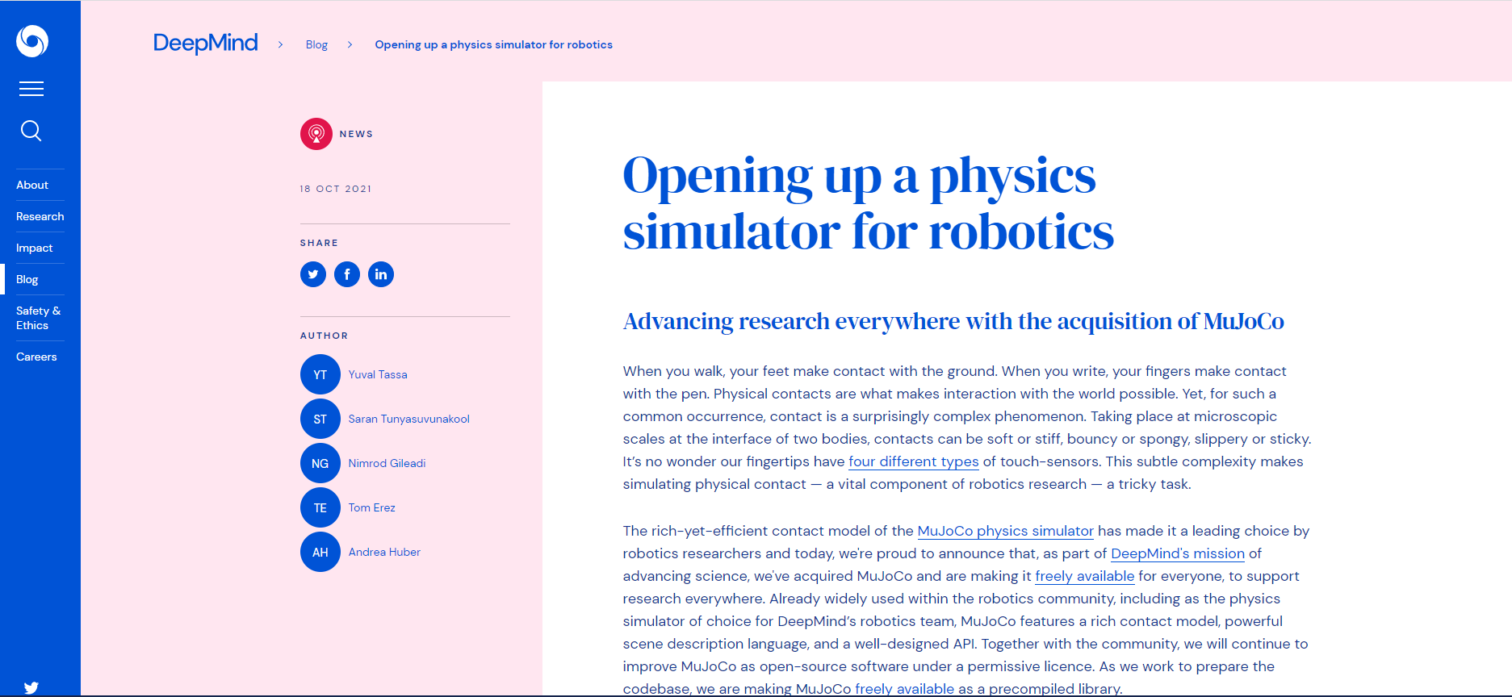The image size is (1512, 697).
Task: Click the Twitter icon in the blue sidebar
Action: pos(31,687)
